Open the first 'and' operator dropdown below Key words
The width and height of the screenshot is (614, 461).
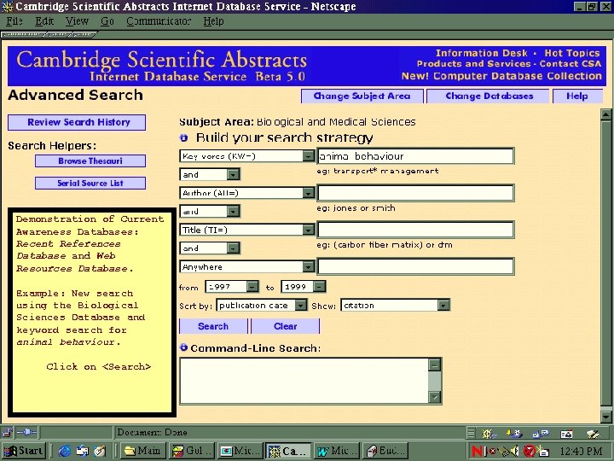[233, 174]
